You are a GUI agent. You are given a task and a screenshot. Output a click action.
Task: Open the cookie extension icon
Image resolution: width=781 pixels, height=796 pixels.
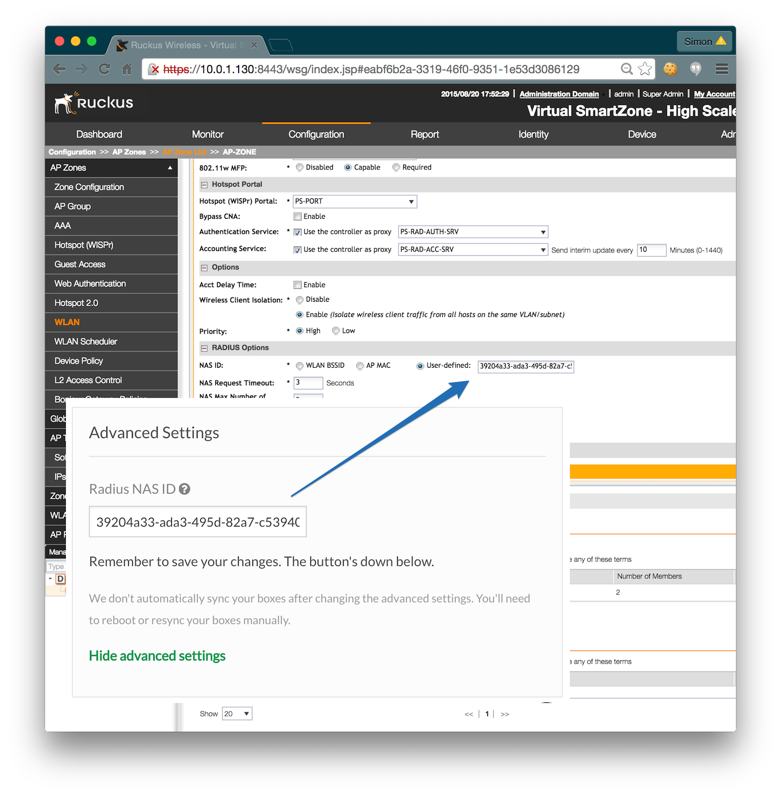coord(670,69)
